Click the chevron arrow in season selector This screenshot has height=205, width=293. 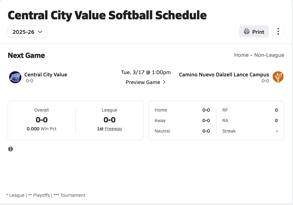point(40,32)
